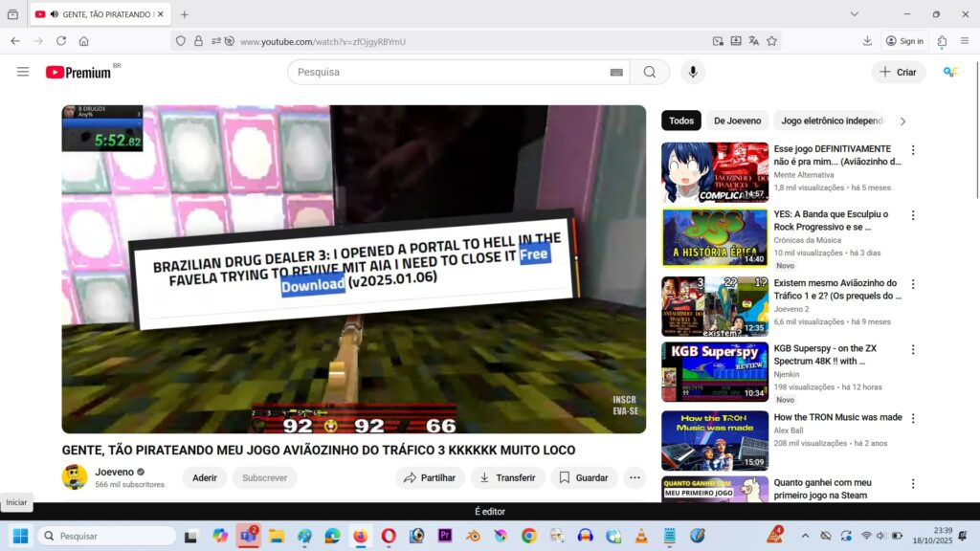Select the "Todos" filter chip
980x551 pixels.
pyautogui.click(x=681, y=121)
